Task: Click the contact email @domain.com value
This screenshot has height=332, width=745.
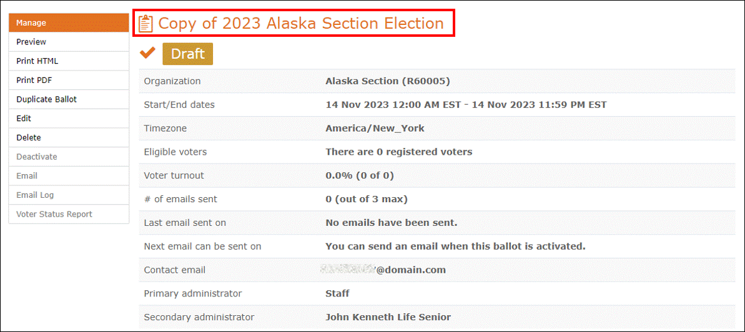Action: point(383,270)
